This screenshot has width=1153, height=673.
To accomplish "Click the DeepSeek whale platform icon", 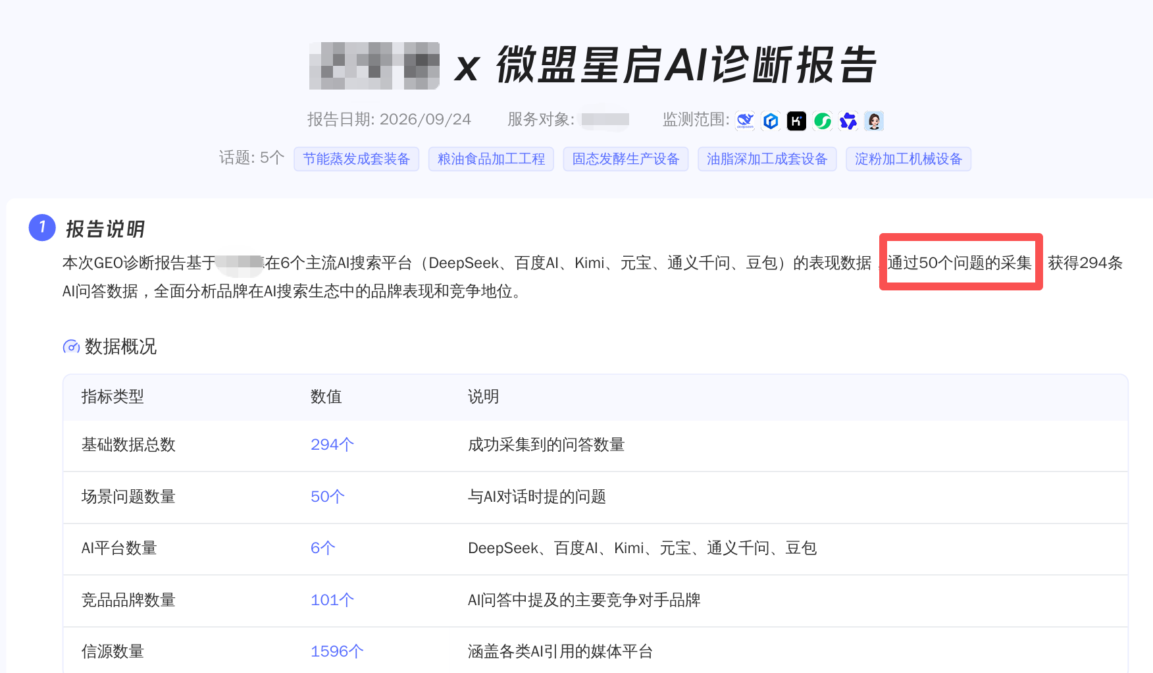I will 745,121.
